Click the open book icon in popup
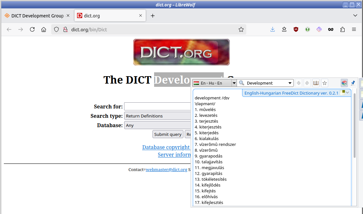 (316, 83)
